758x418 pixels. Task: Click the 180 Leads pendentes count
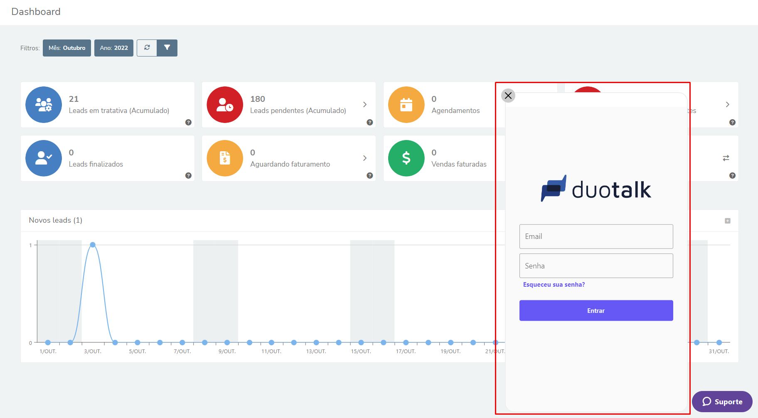pyautogui.click(x=258, y=99)
